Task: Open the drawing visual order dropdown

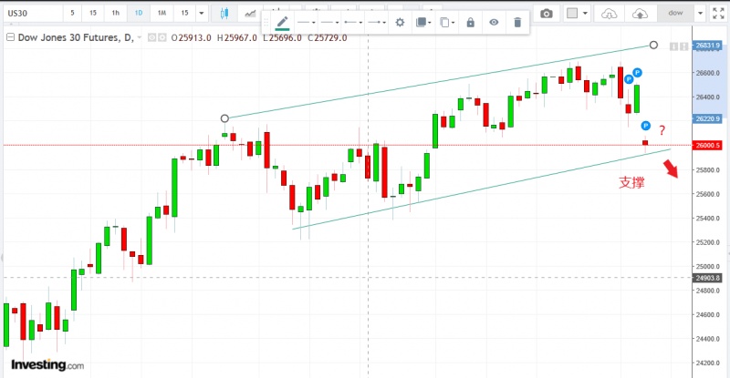Action: coord(423,22)
